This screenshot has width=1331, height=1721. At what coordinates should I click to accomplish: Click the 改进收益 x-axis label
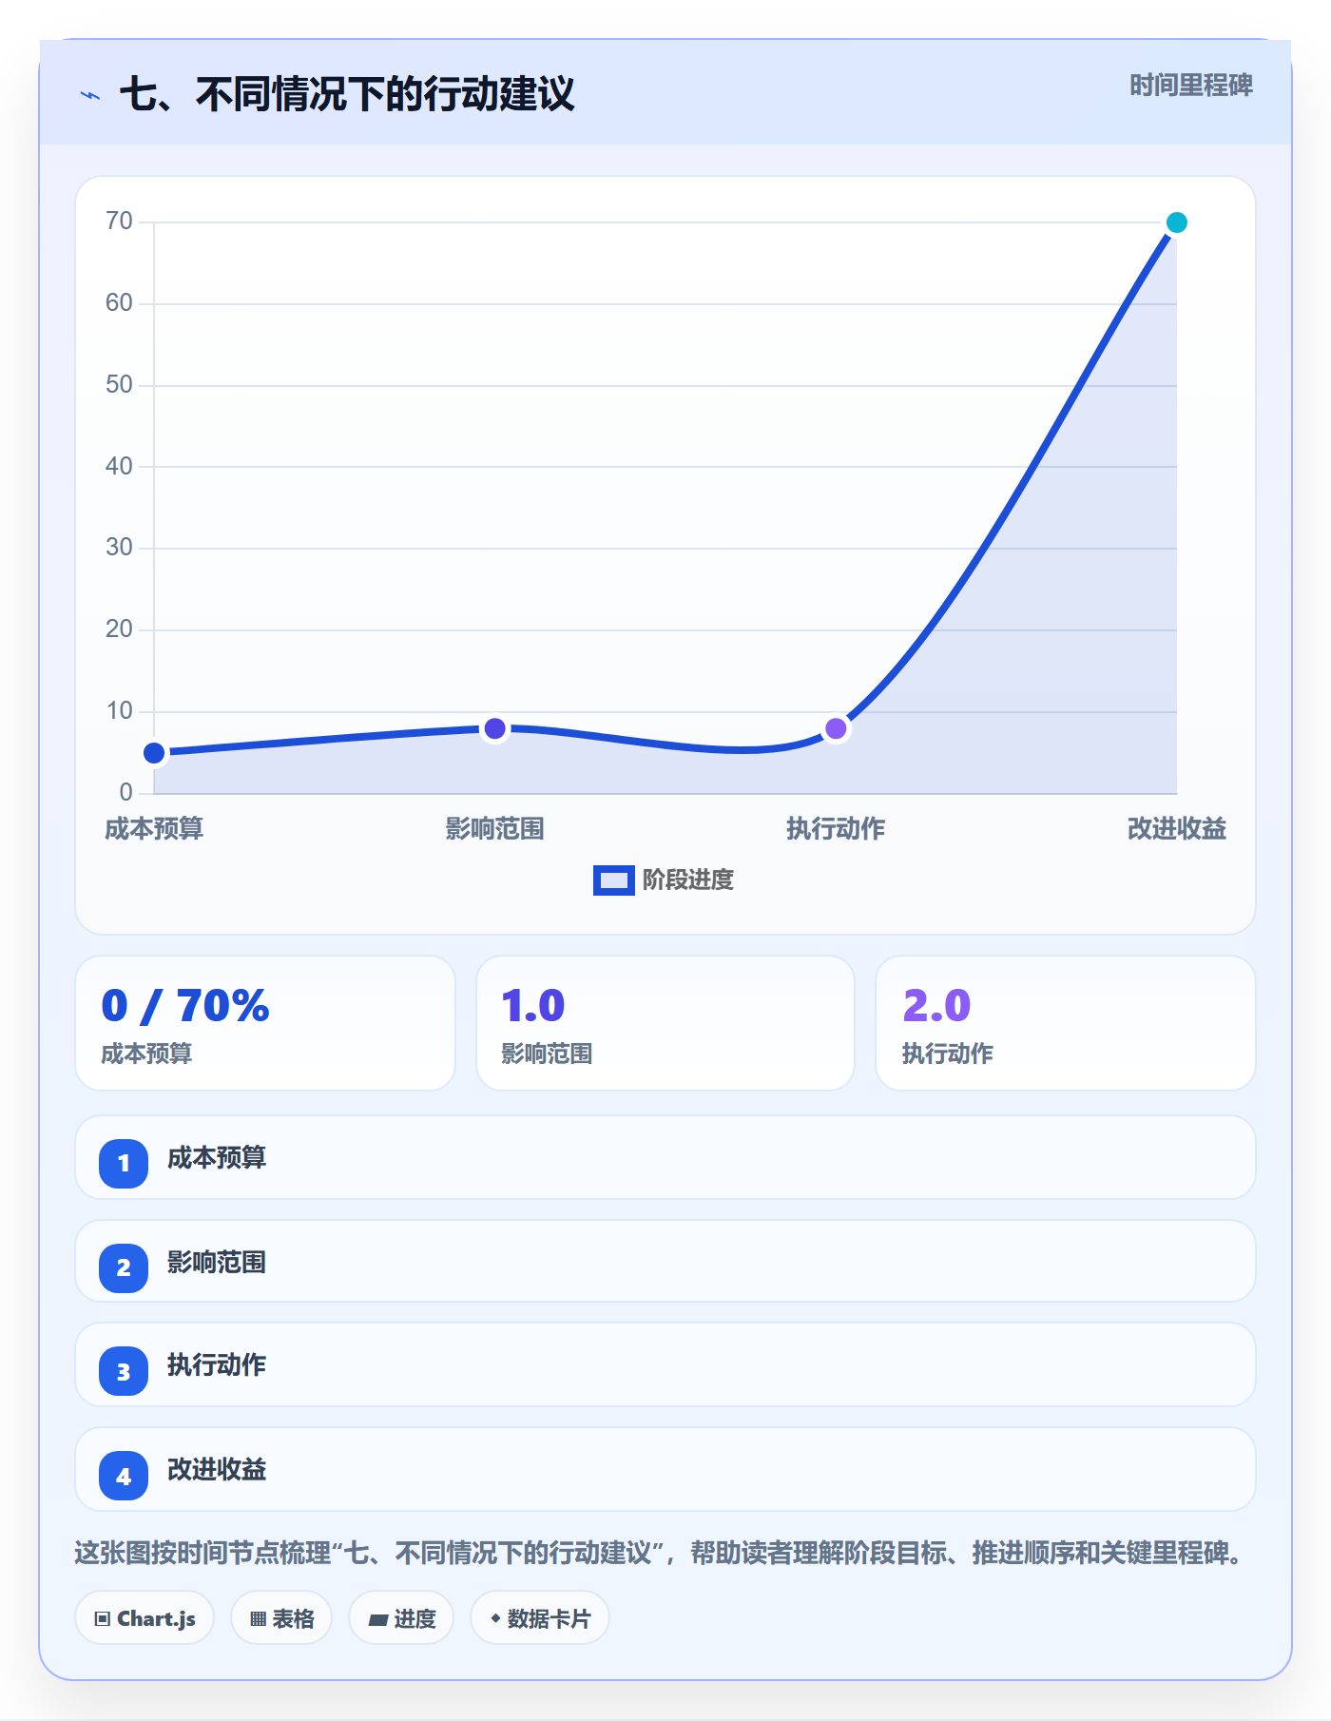pos(1176,829)
